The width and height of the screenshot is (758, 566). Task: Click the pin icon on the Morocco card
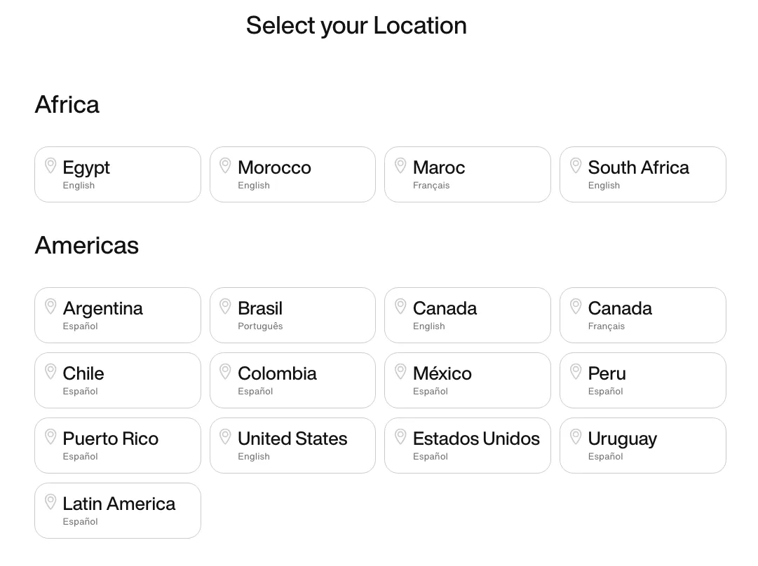[x=225, y=165]
